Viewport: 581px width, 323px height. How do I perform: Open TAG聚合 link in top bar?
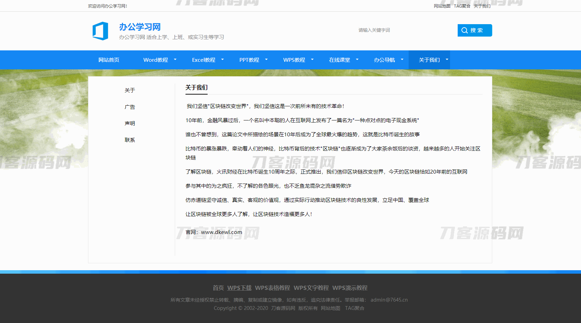(x=462, y=6)
